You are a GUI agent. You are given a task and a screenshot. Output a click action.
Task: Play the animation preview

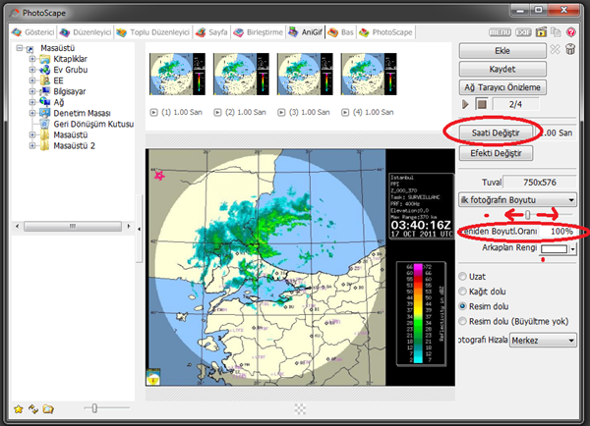click(466, 103)
